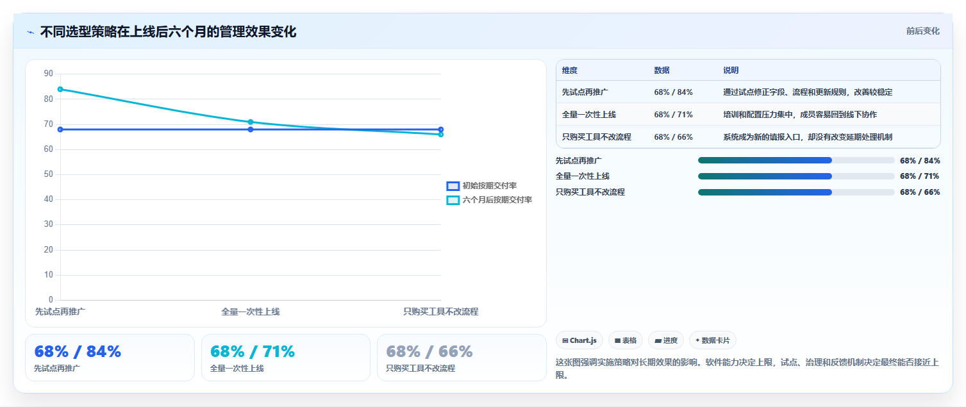Click the cyan data point at 66 for 只购买工具不改流程
966x407 pixels.
[x=441, y=135]
